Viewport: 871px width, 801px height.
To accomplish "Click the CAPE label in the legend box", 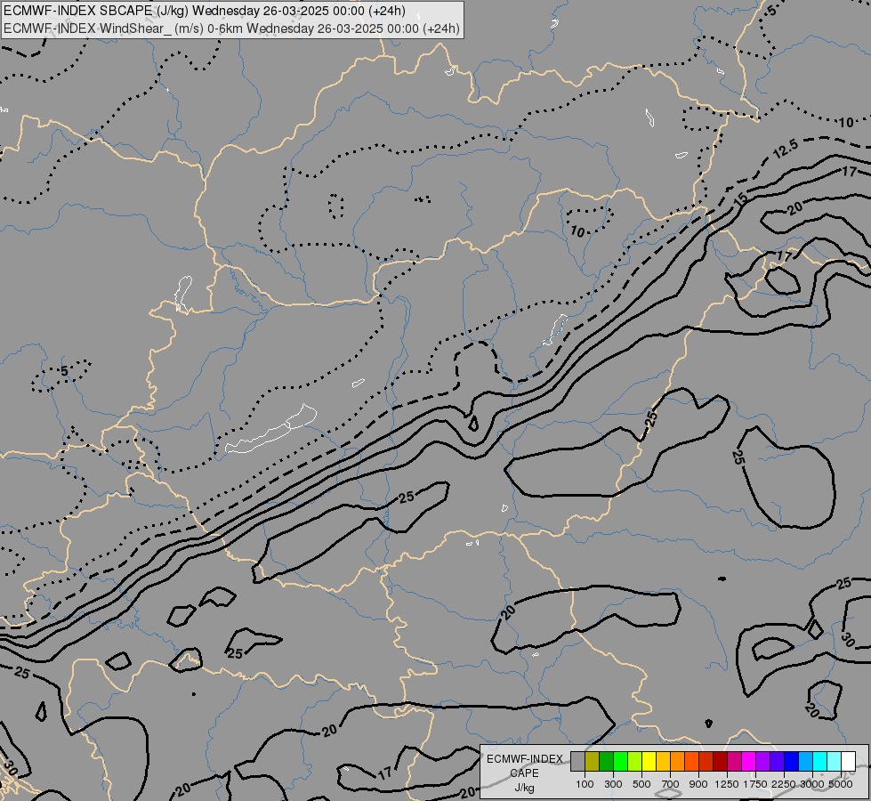I will (524, 773).
